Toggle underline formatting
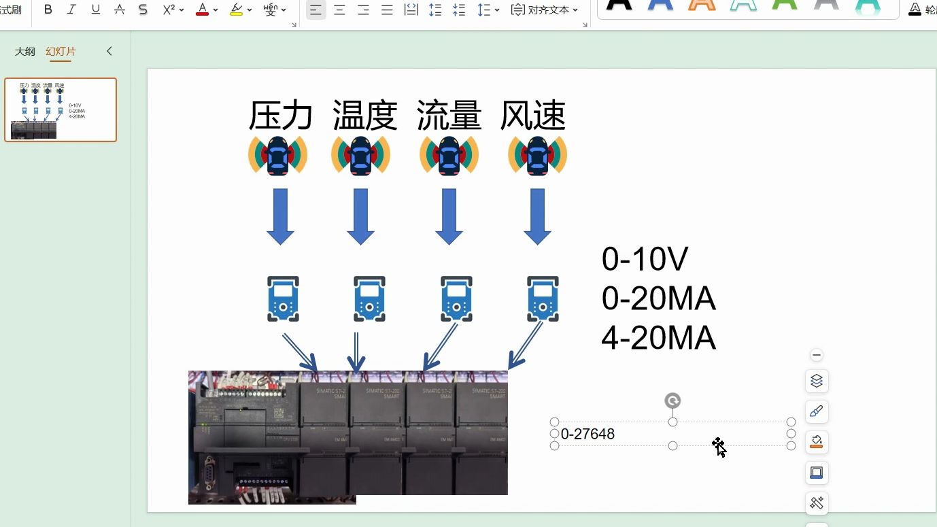This screenshot has height=527, width=937. point(95,9)
